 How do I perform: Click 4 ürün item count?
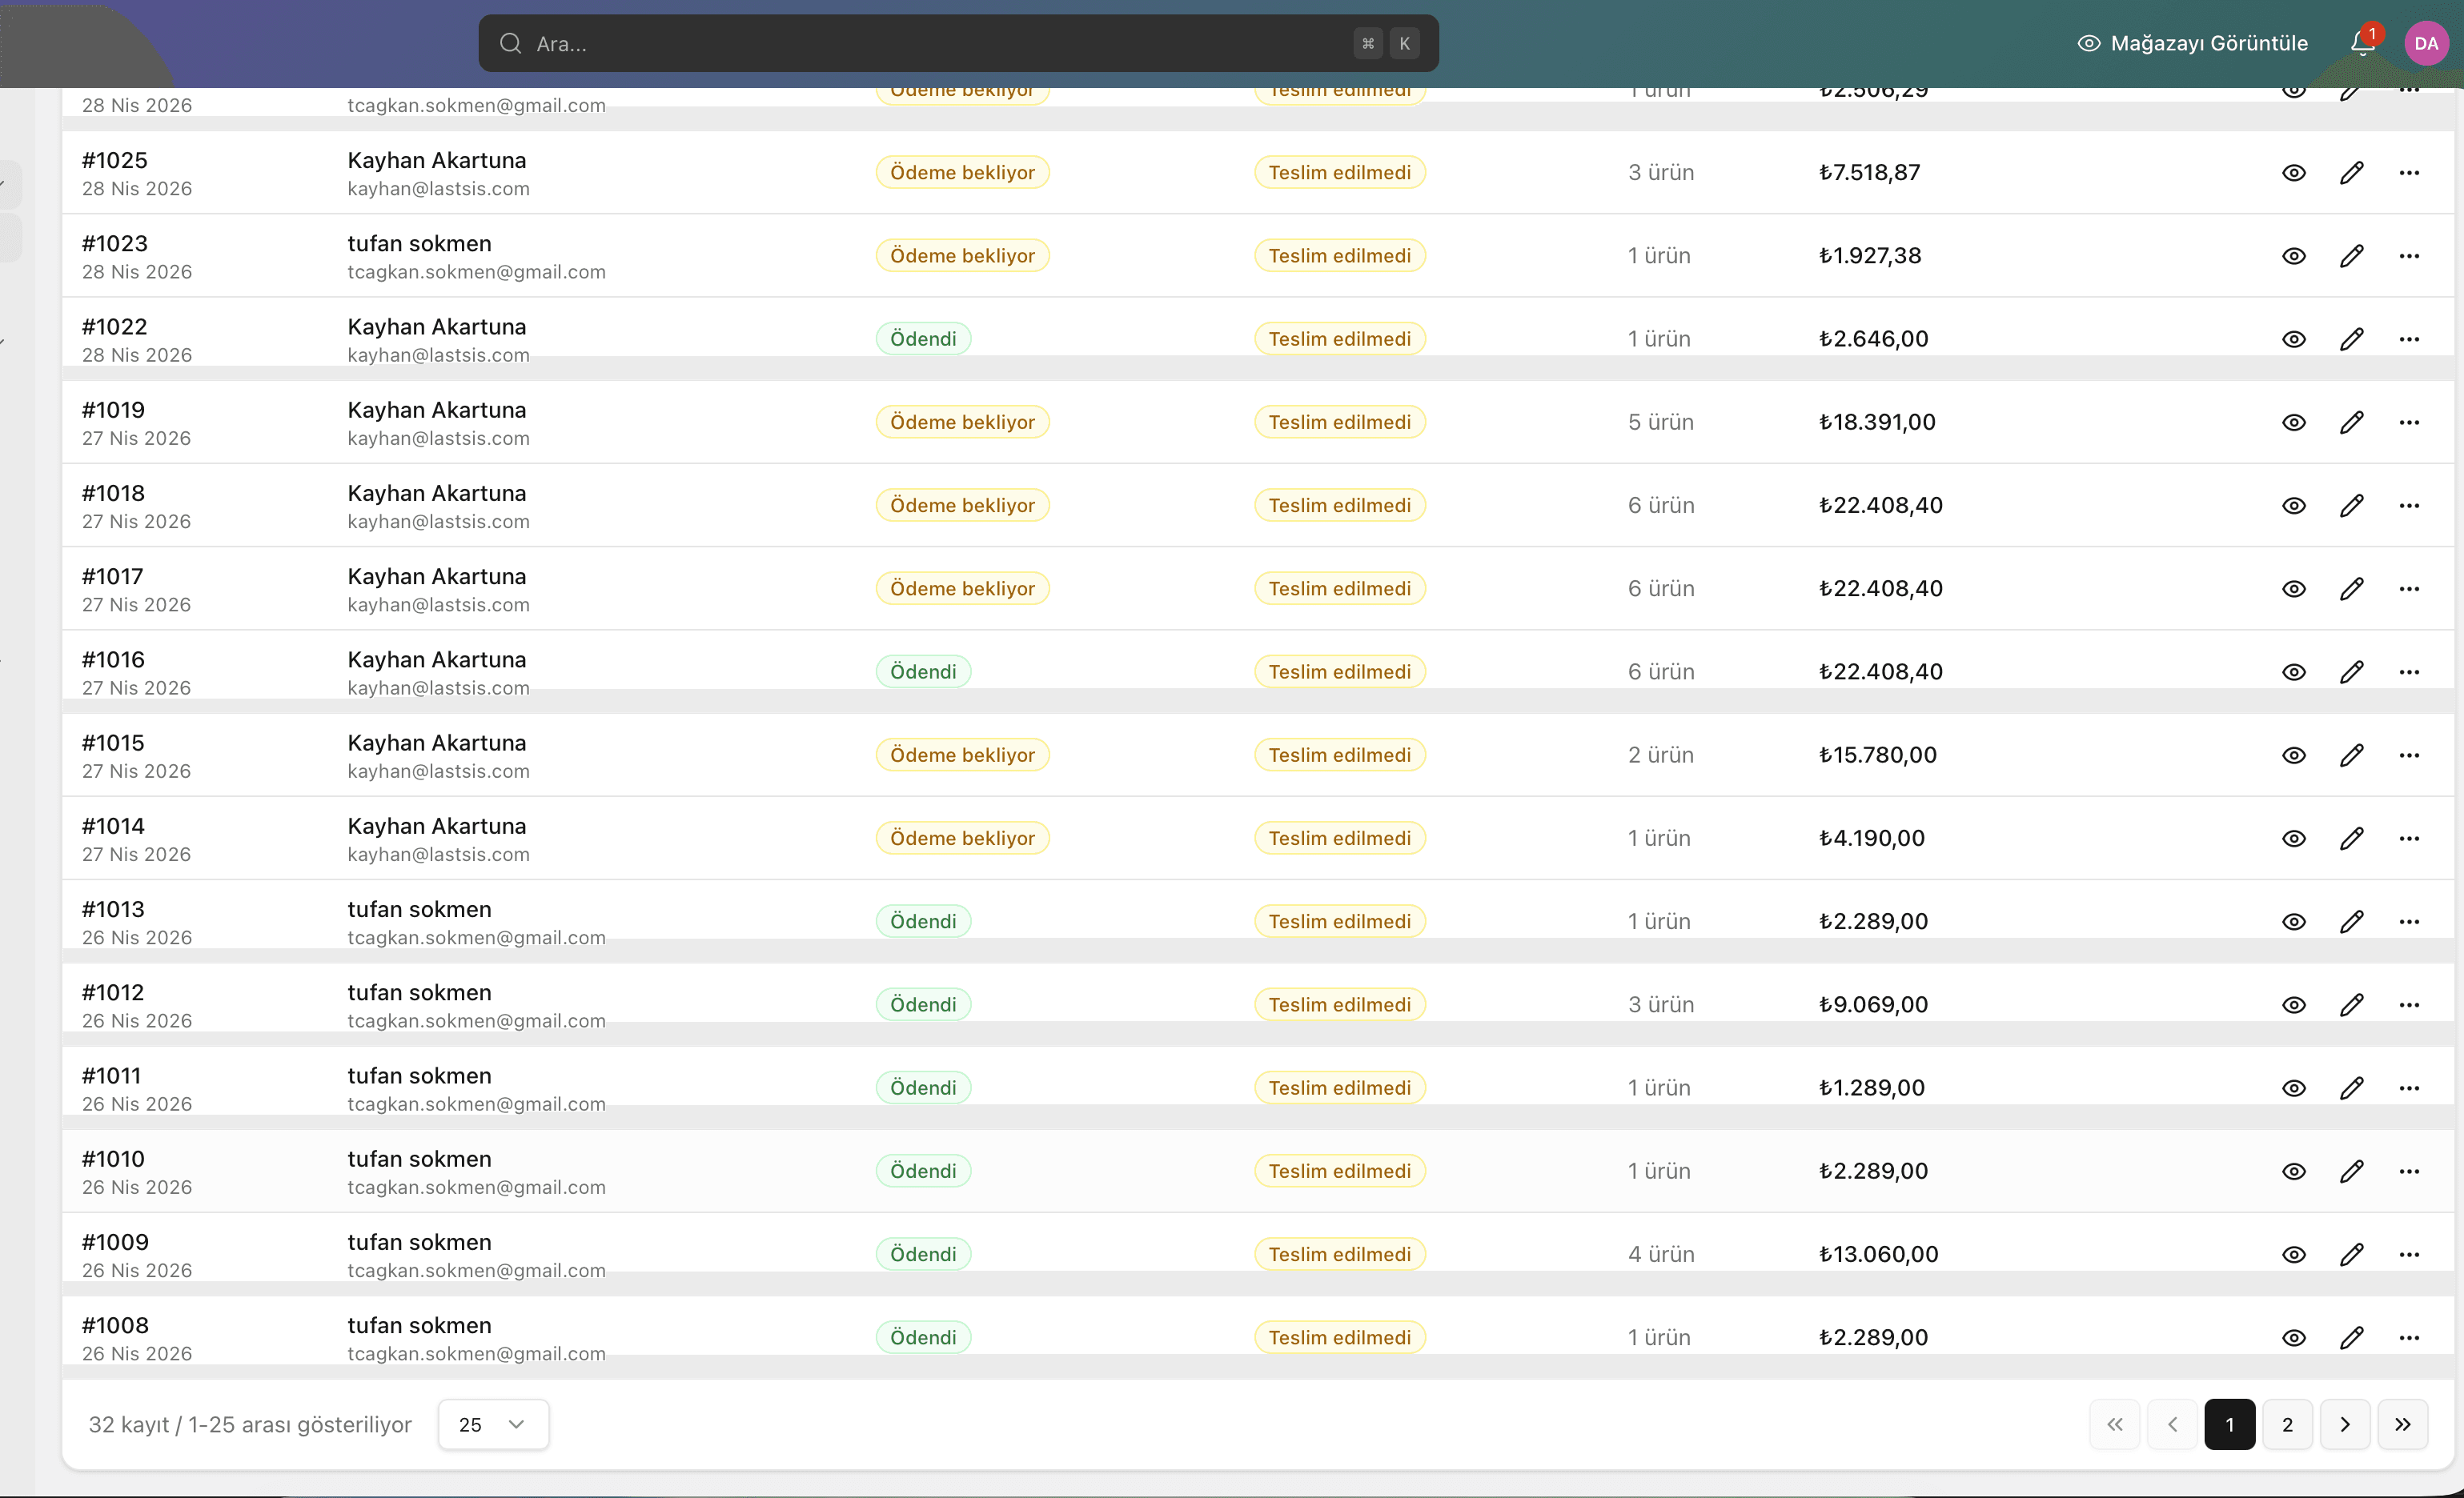click(1660, 1254)
